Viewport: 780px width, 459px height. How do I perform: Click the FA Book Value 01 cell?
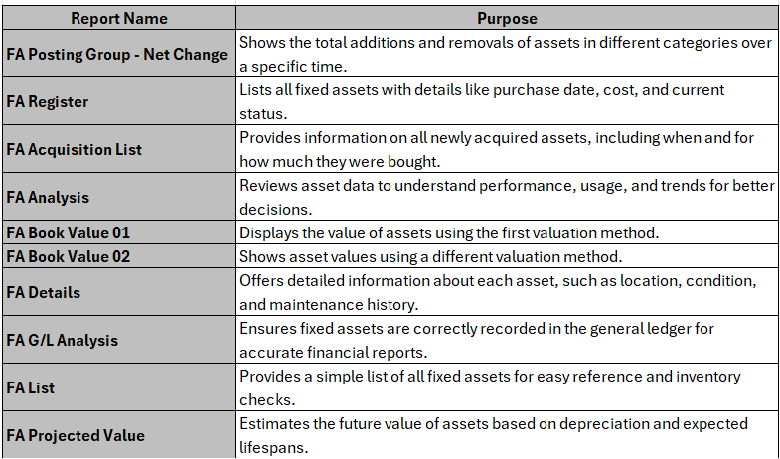coord(119,232)
